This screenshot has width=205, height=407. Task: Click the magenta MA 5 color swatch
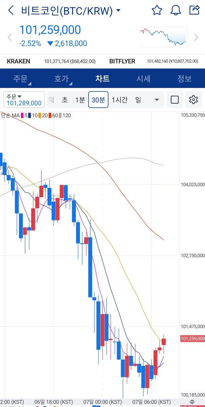coord(22,116)
